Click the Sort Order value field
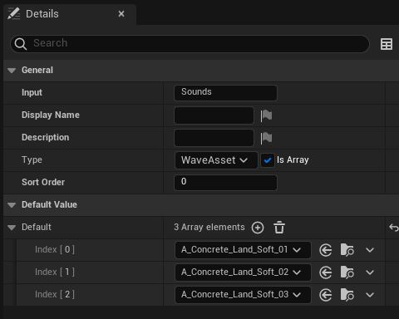Image resolution: width=399 pixels, height=319 pixels. pyautogui.click(x=225, y=183)
